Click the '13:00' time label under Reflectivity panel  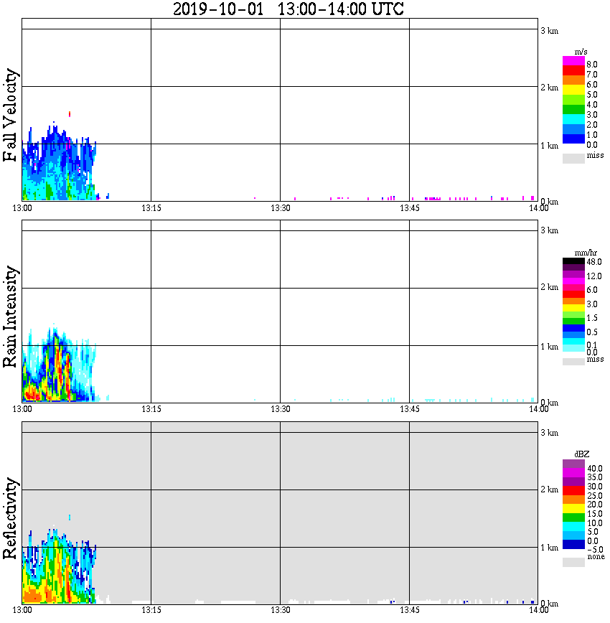[x=22, y=610]
